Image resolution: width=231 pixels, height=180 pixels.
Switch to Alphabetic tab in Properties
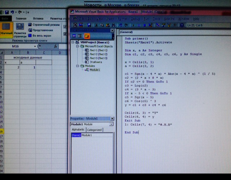(x=78, y=129)
